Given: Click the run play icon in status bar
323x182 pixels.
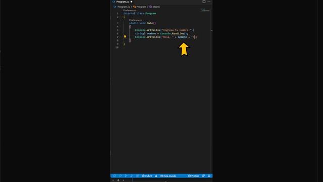Looking at the screenshot, I should pyautogui.click(x=126, y=176).
